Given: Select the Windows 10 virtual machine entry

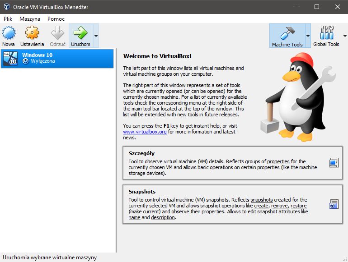Looking at the screenshot, I should 57,59.
